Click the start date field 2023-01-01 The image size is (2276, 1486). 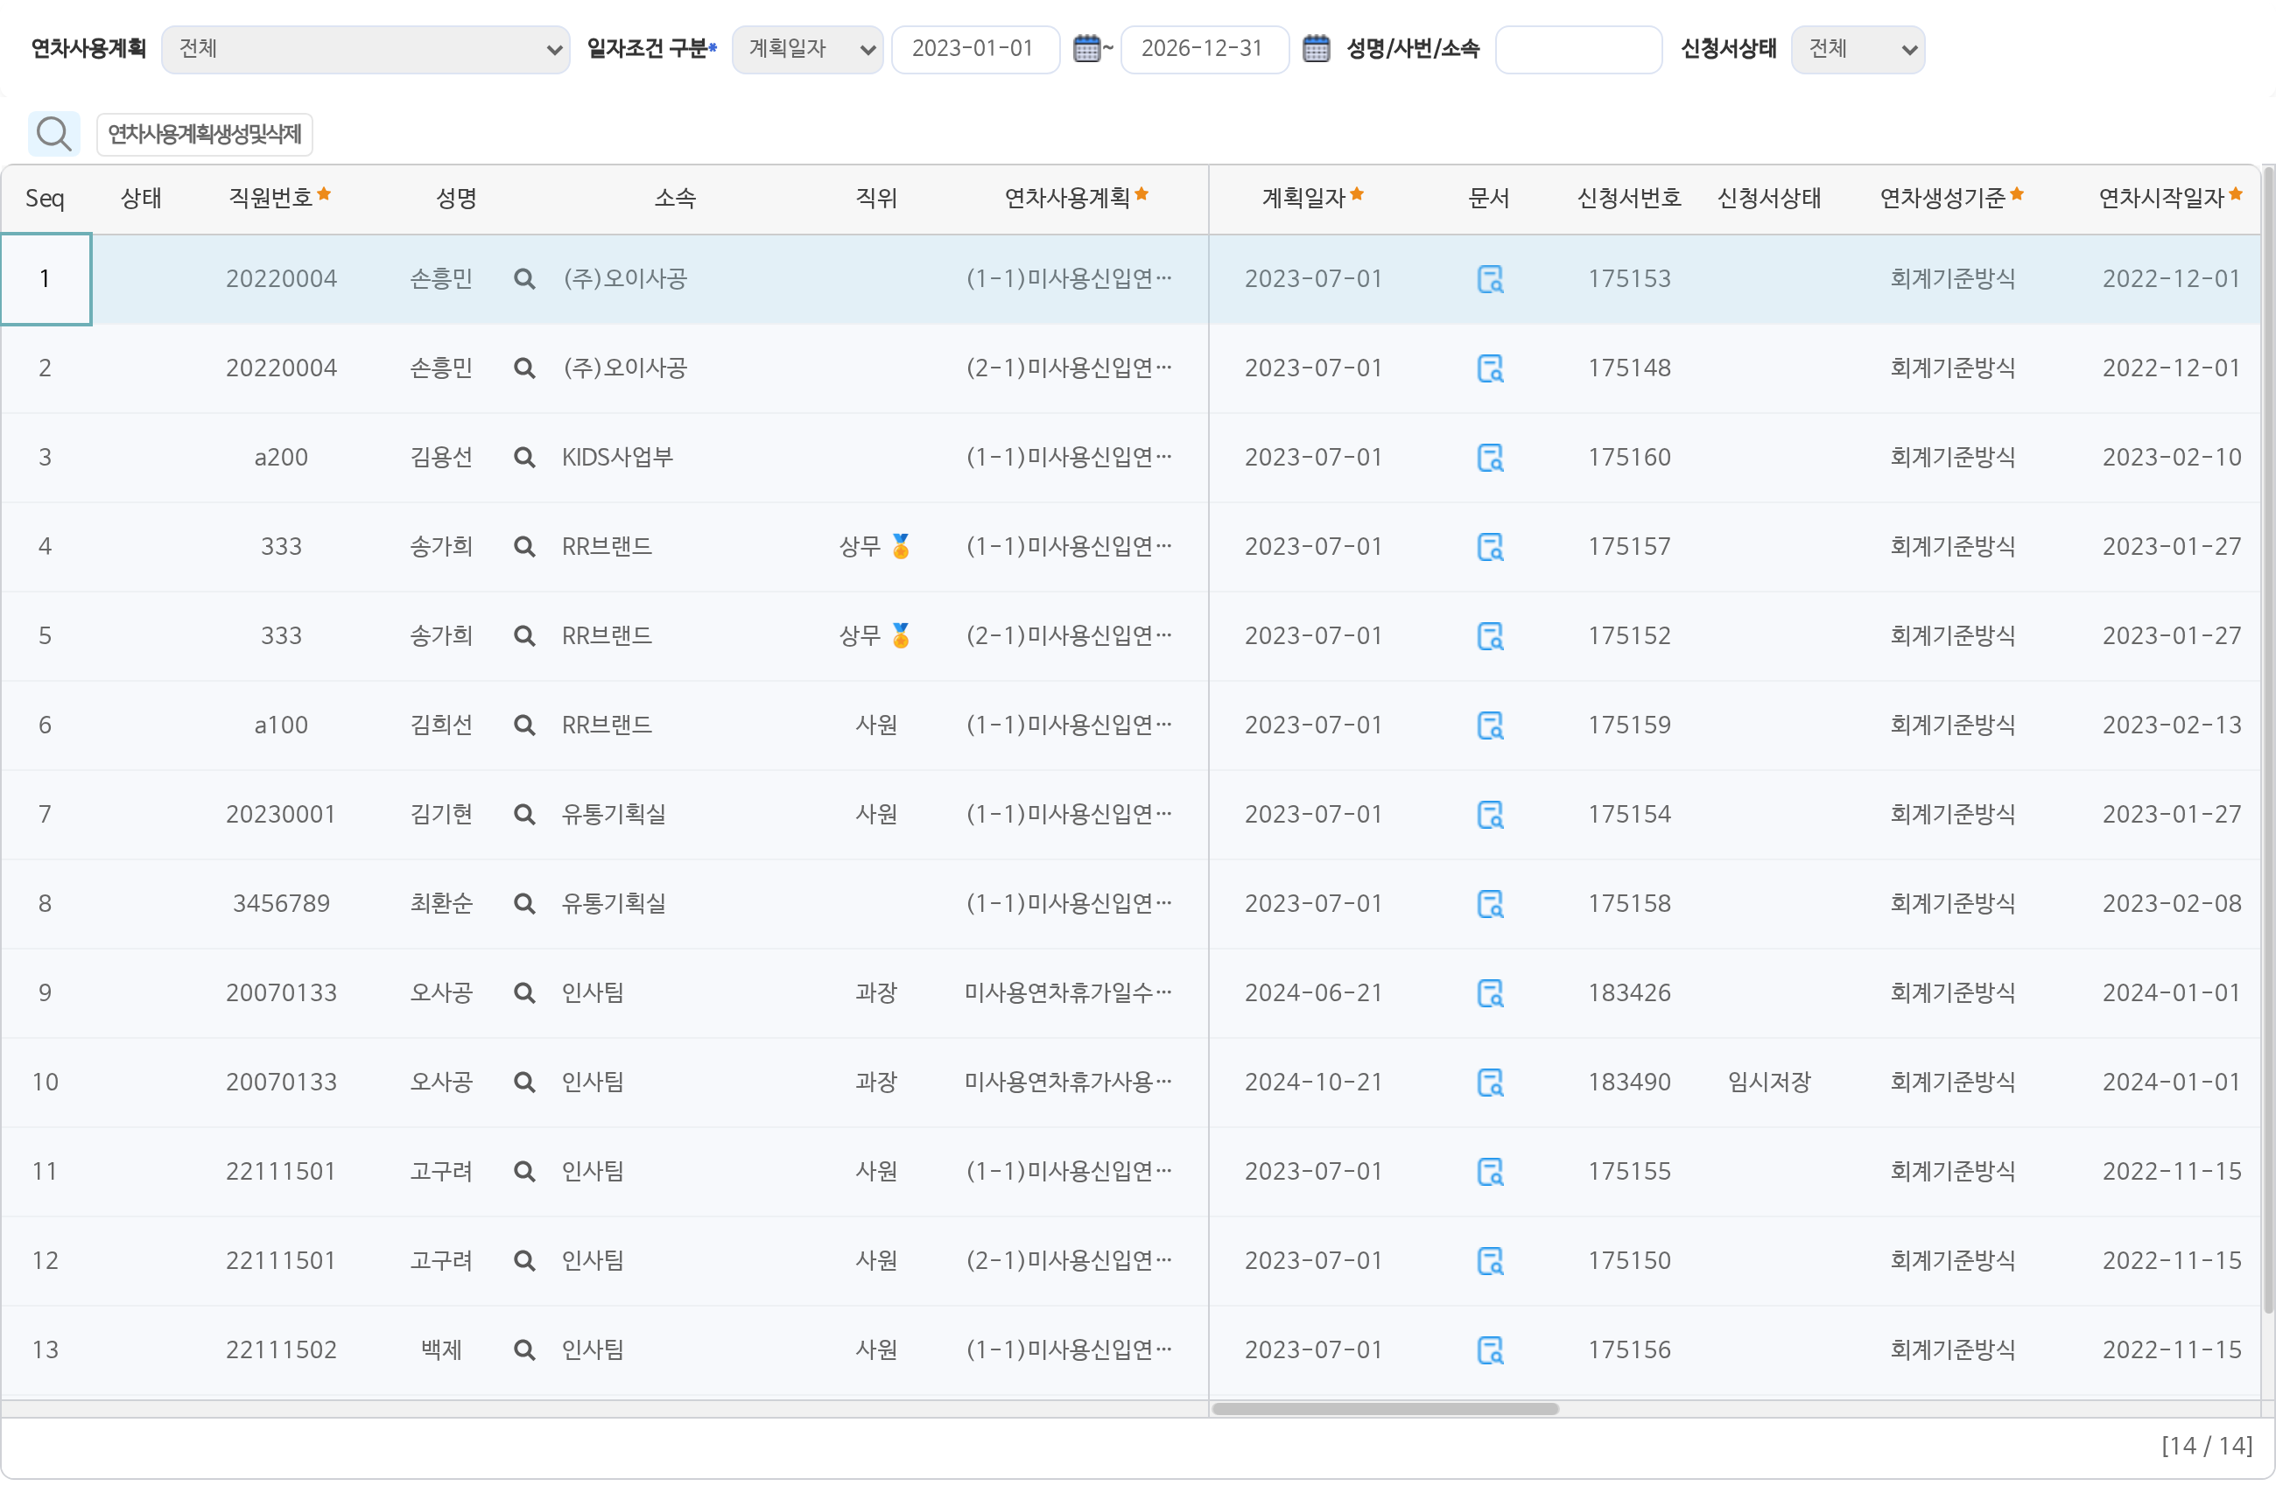(x=975, y=49)
